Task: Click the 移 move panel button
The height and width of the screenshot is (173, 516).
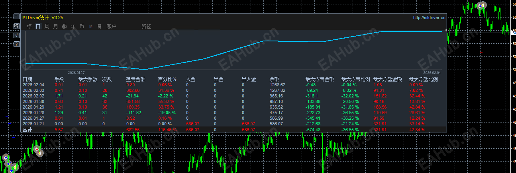Action: pos(16,26)
